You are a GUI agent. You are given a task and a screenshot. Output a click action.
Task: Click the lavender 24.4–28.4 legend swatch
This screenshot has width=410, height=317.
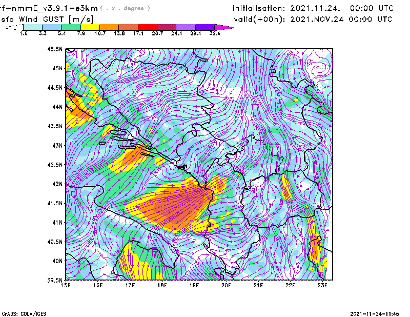tap(186, 27)
